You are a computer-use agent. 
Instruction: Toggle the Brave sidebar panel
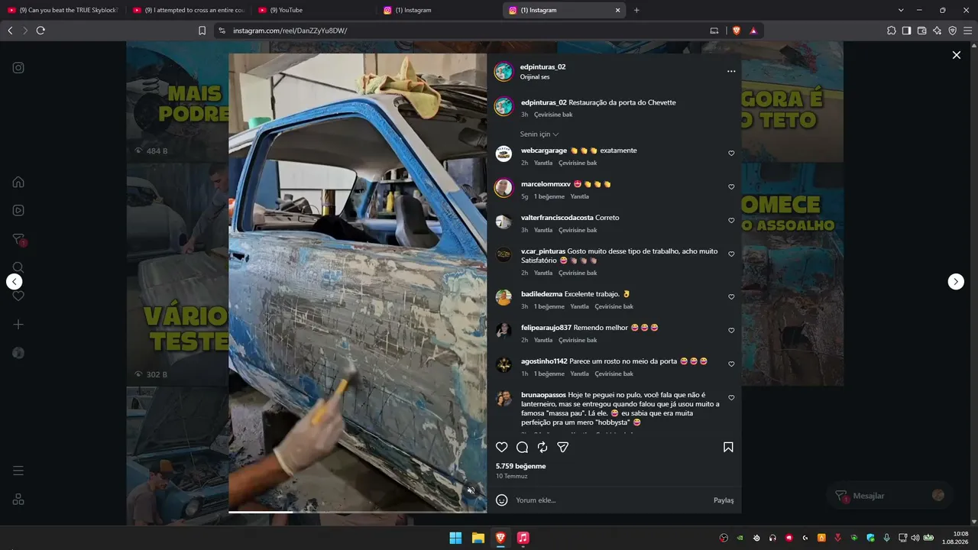coord(907,31)
